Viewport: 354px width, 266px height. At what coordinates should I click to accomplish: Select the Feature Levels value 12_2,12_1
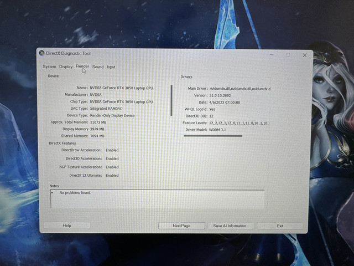point(240,123)
